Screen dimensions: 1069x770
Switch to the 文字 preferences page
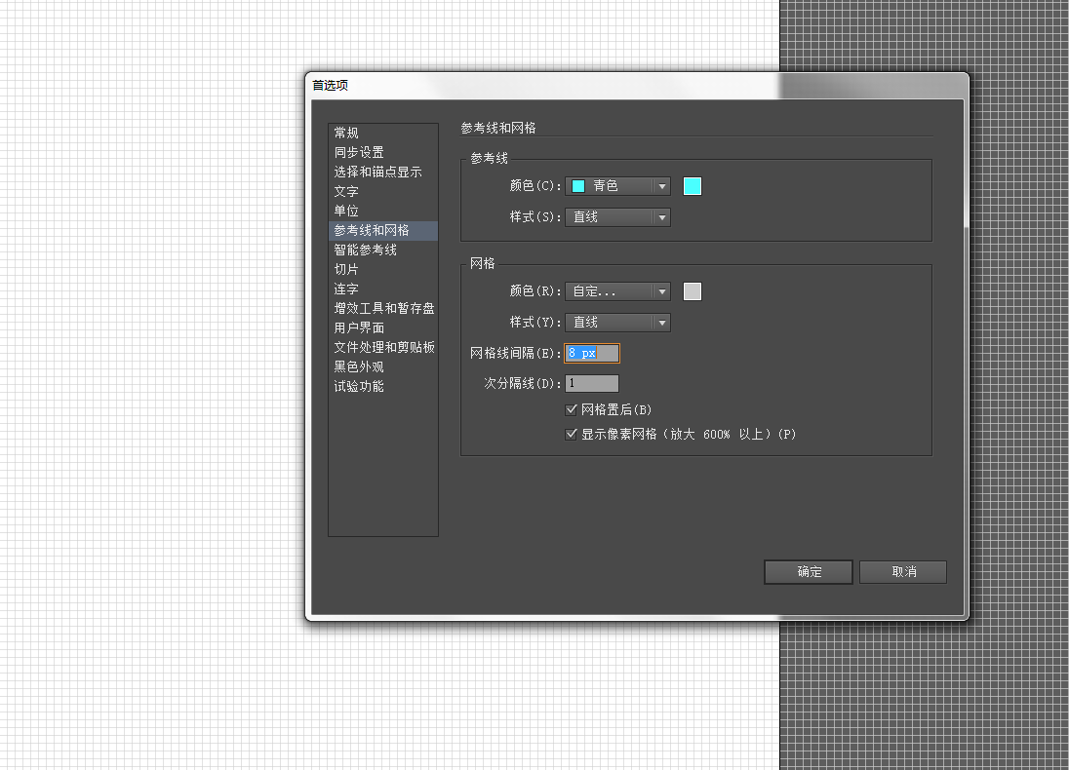[345, 191]
